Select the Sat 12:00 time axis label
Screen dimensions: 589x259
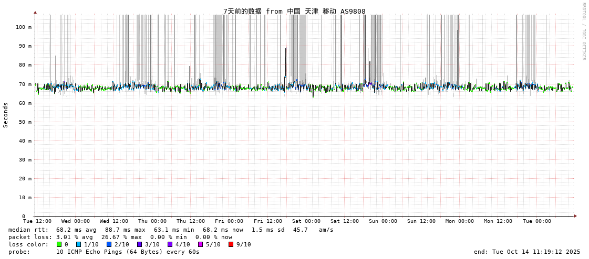345,221
